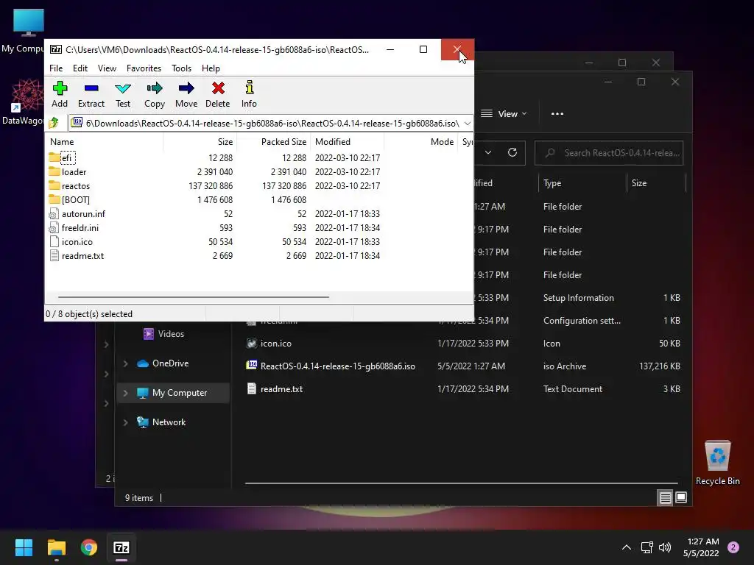Open Videos in Explorer sidebar
The image size is (754, 565).
tap(164, 334)
